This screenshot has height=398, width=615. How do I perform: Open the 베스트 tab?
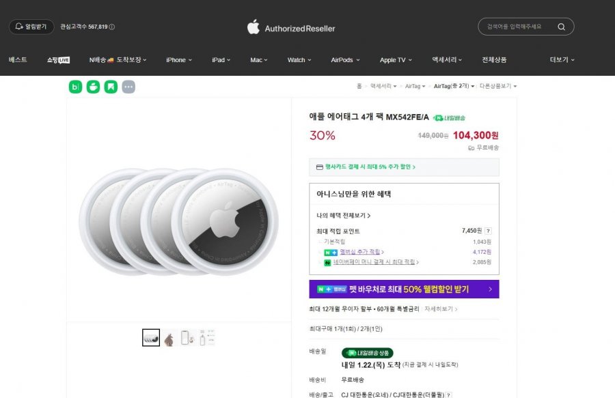(x=17, y=60)
